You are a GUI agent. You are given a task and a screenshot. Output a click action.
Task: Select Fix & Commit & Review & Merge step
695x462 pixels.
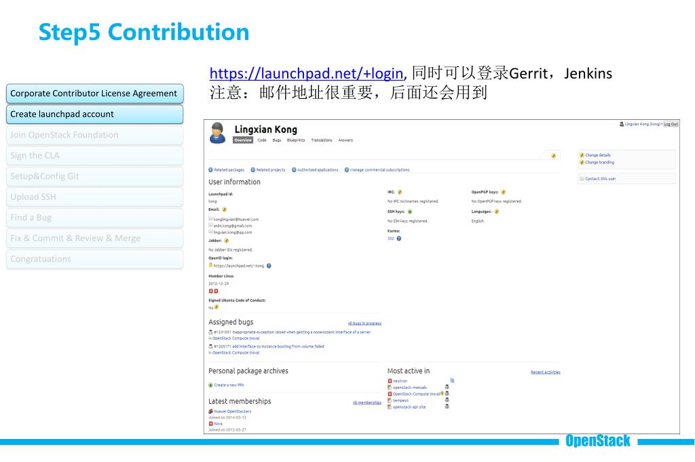(94, 238)
